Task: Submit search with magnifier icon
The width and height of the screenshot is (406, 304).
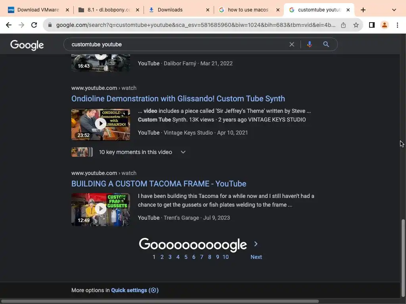Action: click(326, 44)
